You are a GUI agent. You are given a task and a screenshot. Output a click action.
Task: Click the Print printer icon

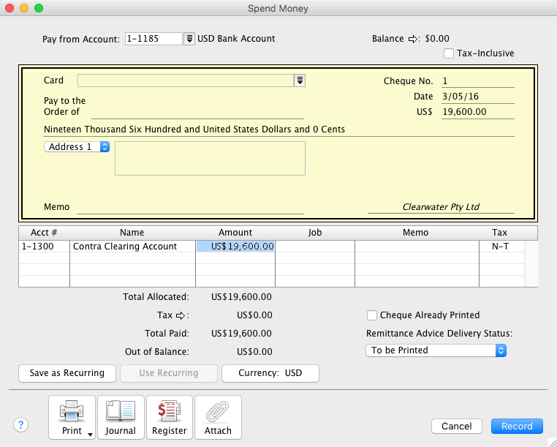click(x=72, y=413)
